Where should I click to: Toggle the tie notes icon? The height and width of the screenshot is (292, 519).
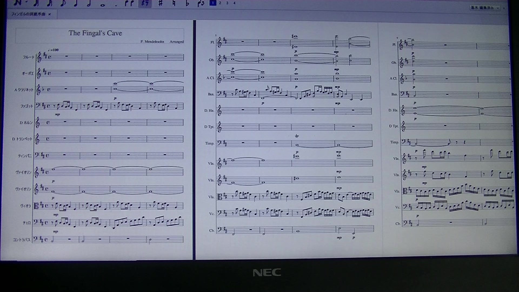(x=129, y=3)
